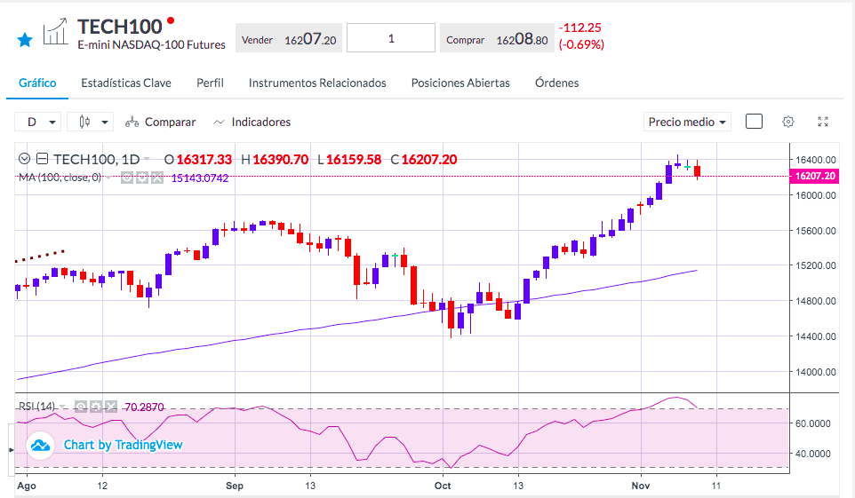Click the TECH100 title heading
855x498 pixels.
[x=120, y=27]
